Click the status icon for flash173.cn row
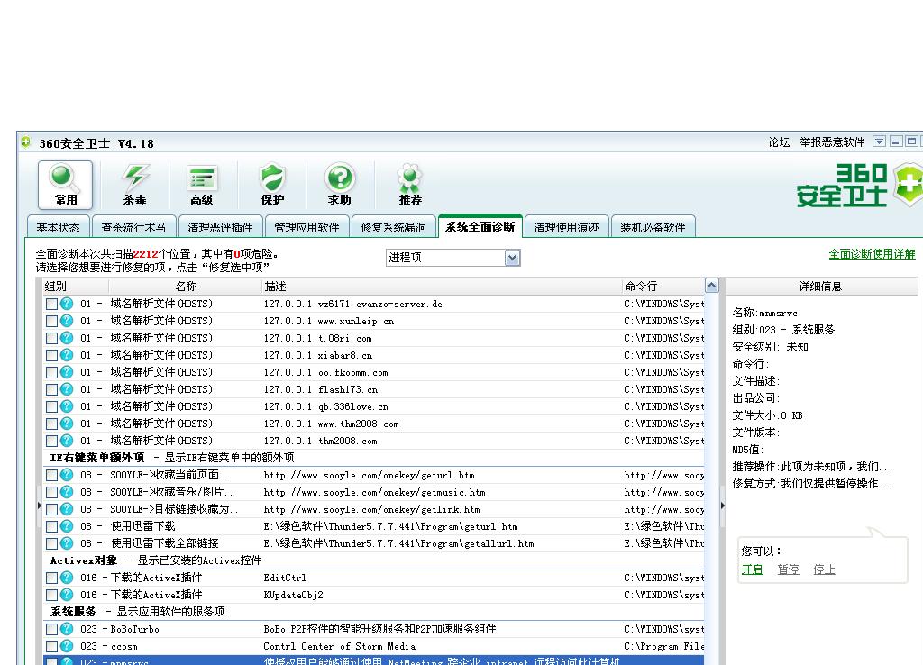This screenshot has height=665, width=923. [x=67, y=389]
